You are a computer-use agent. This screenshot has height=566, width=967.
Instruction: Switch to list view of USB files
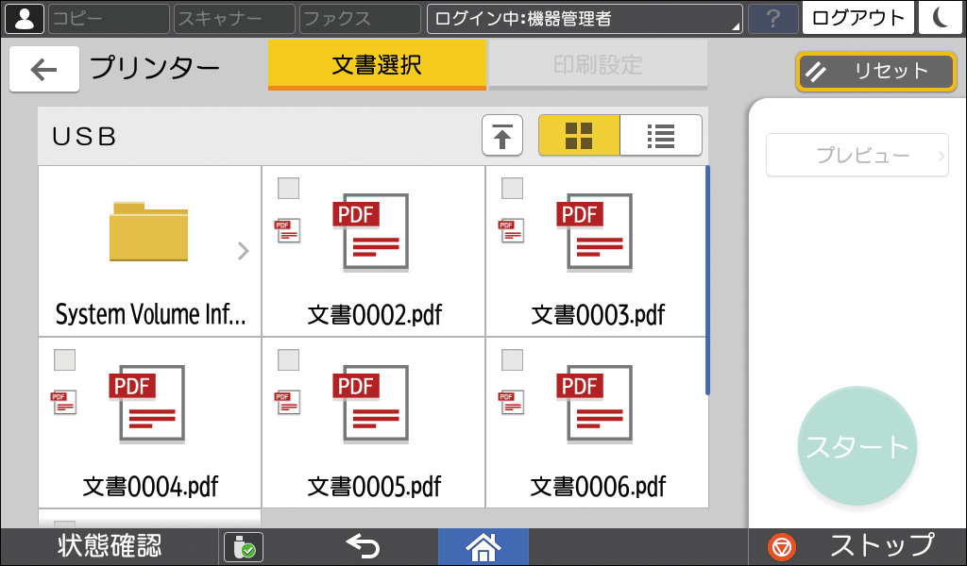click(x=660, y=135)
